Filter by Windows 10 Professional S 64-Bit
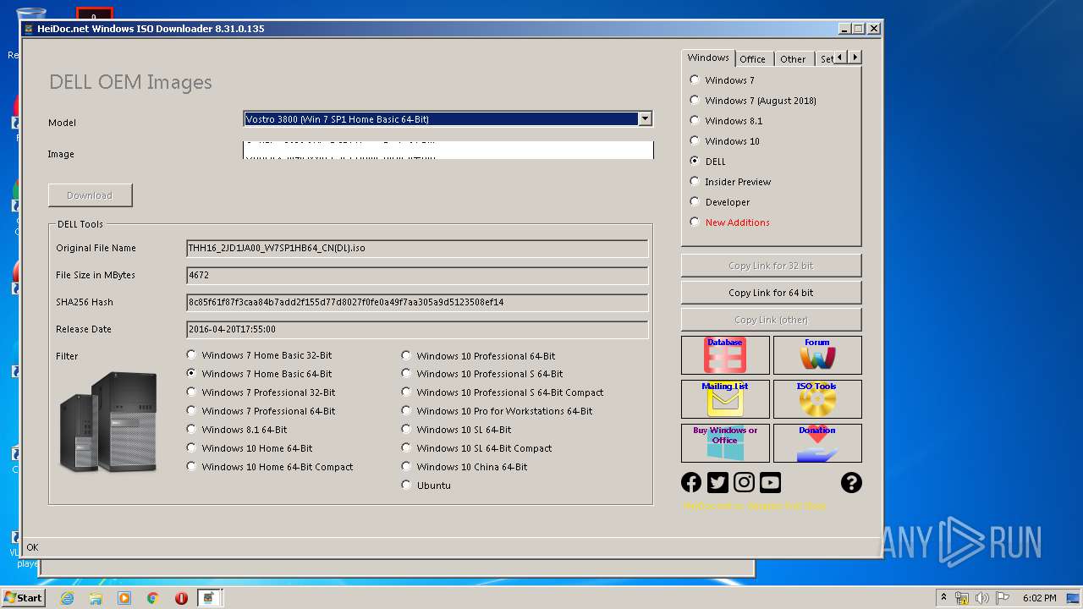The image size is (1083, 609). [x=482, y=373]
